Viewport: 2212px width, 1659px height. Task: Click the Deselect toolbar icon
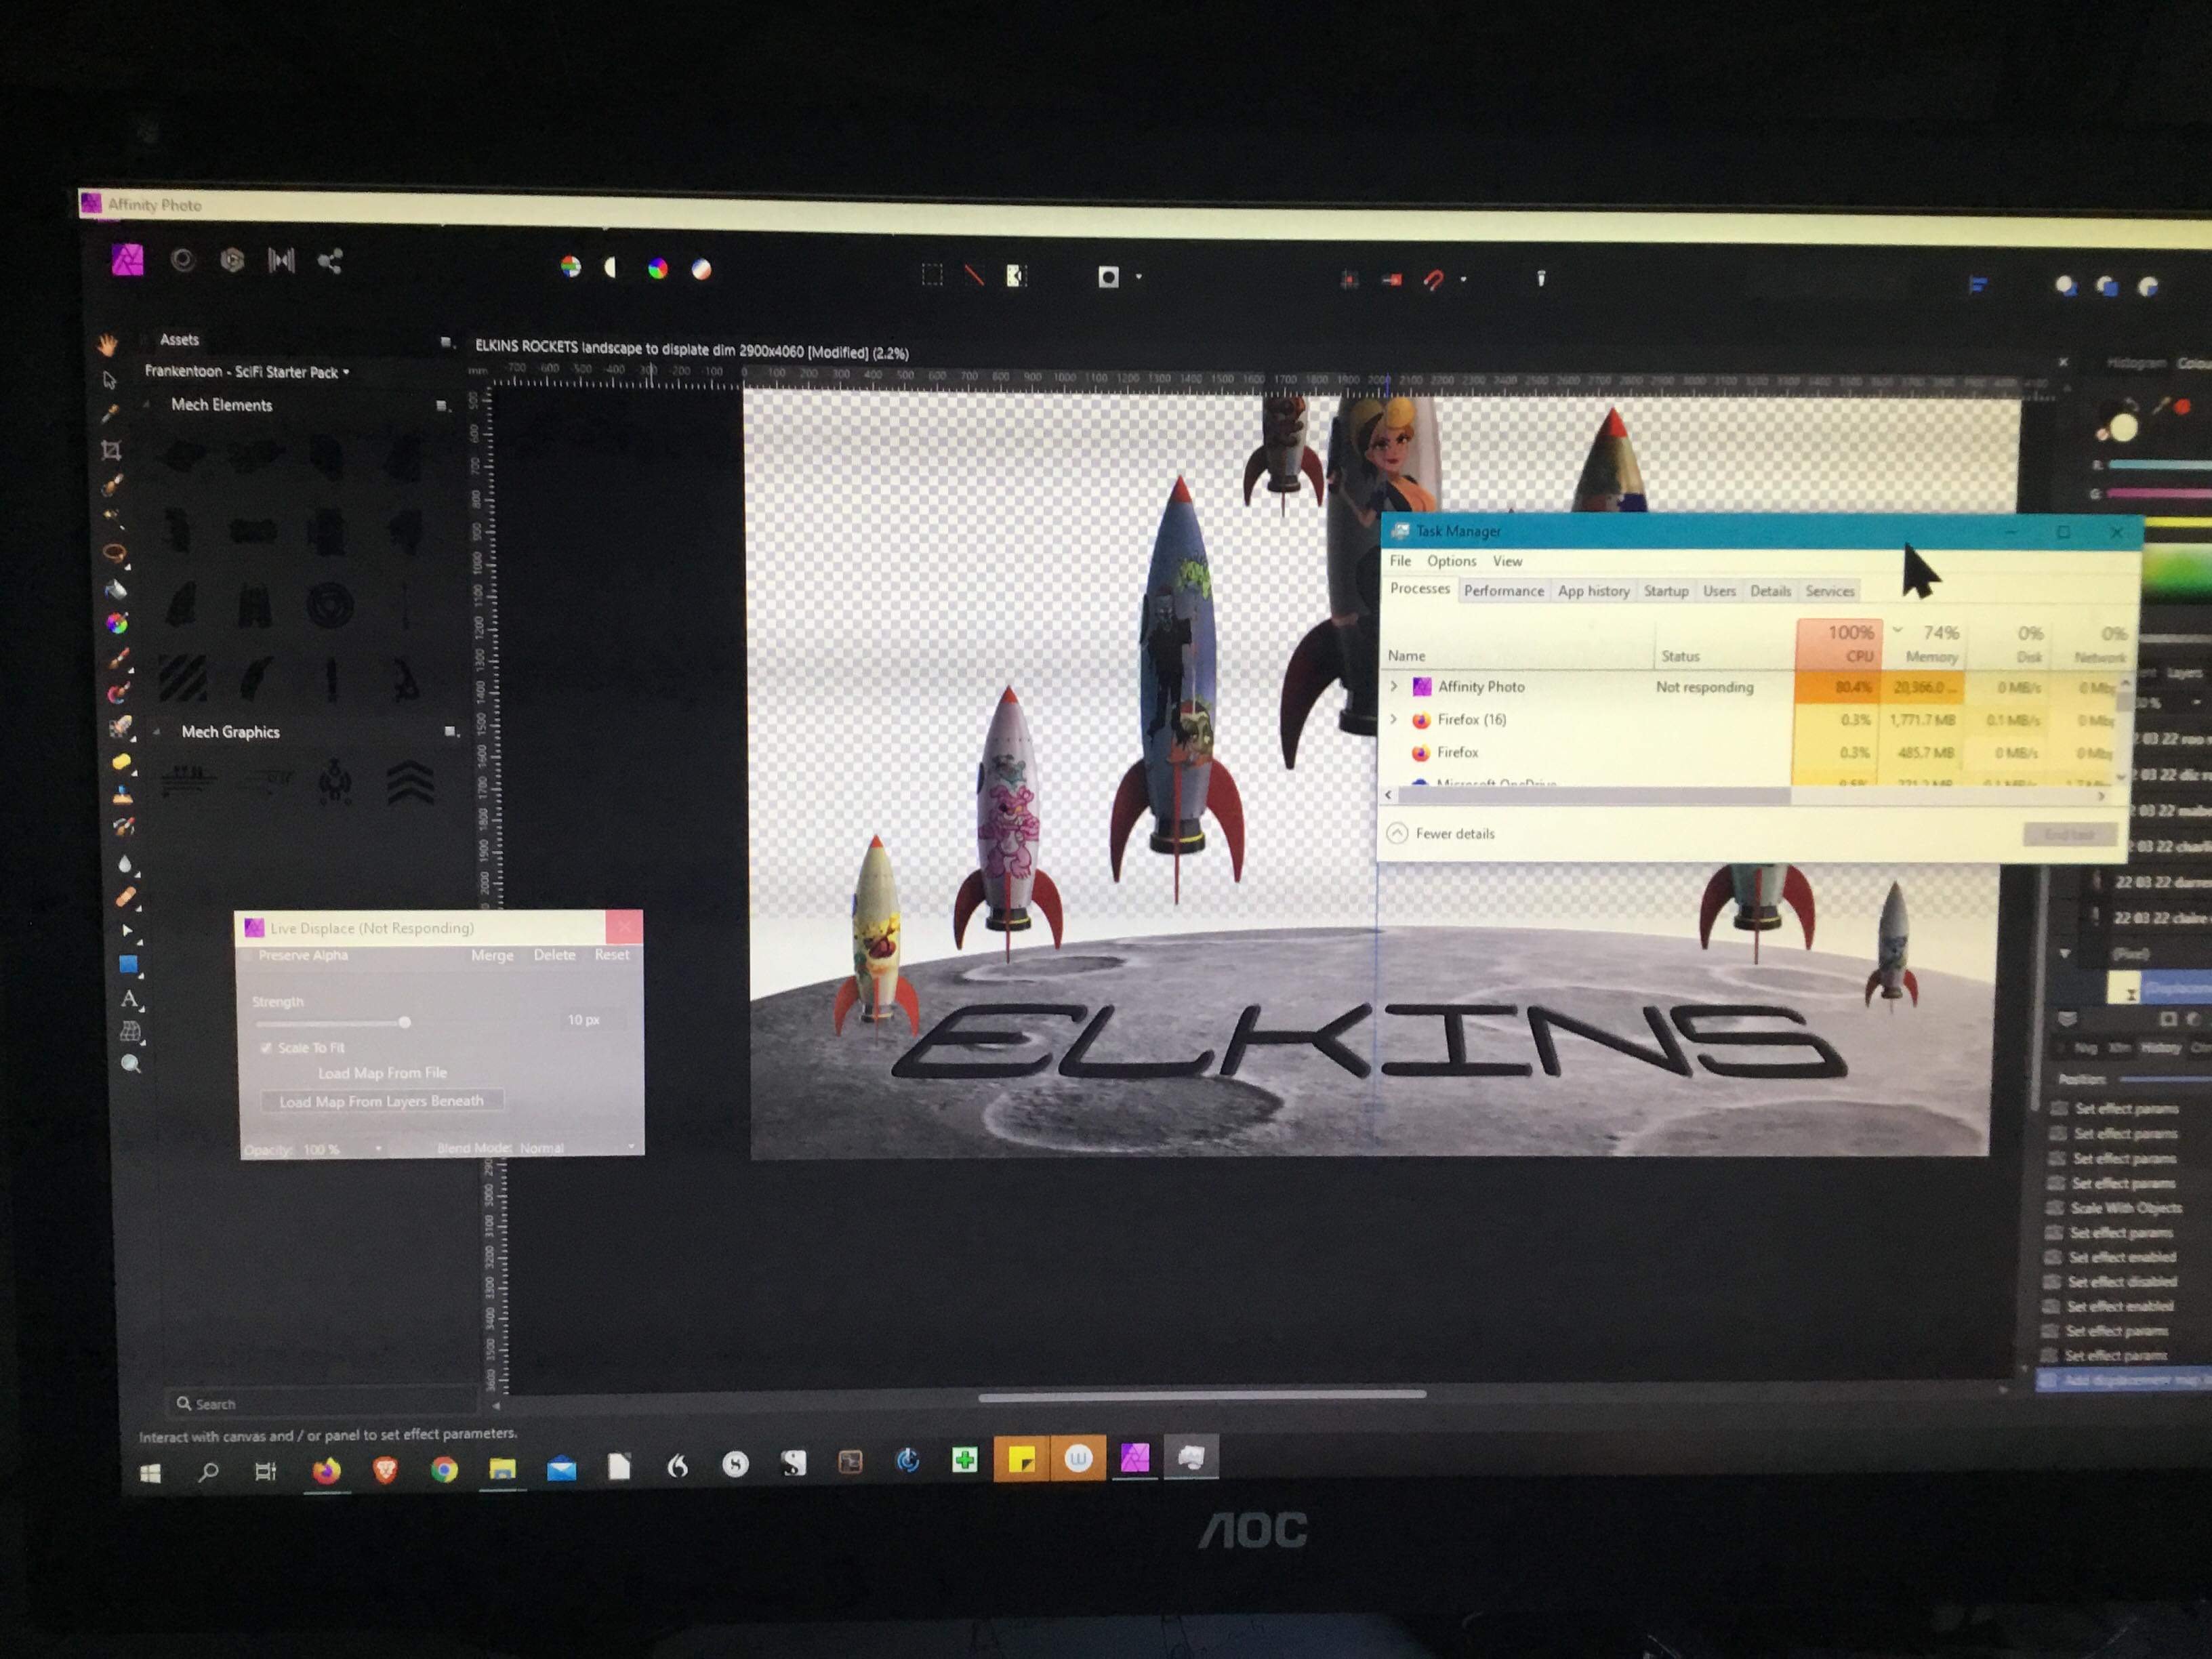pyautogui.click(x=974, y=276)
